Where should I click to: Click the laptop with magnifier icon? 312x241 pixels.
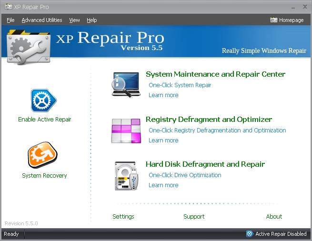pos(126,85)
